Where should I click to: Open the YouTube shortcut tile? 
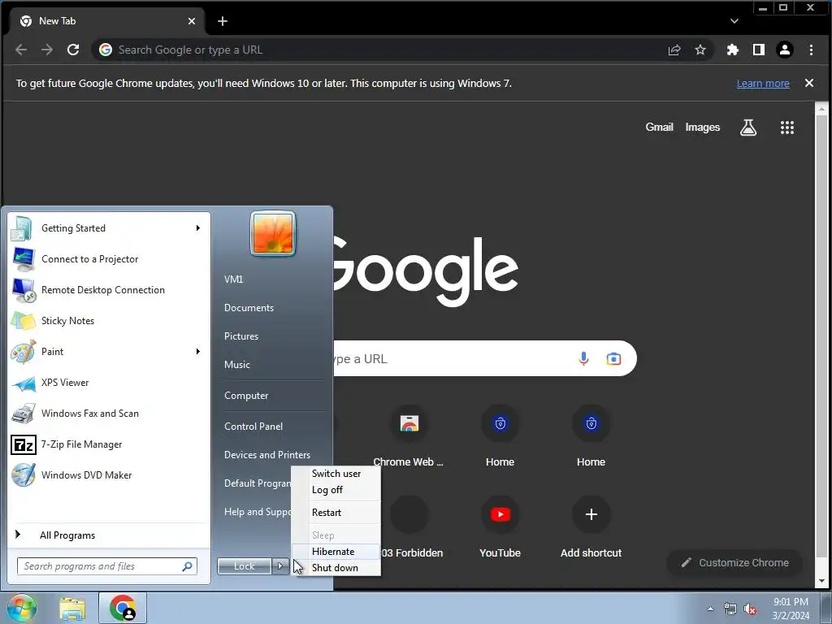pyautogui.click(x=500, y=527)
